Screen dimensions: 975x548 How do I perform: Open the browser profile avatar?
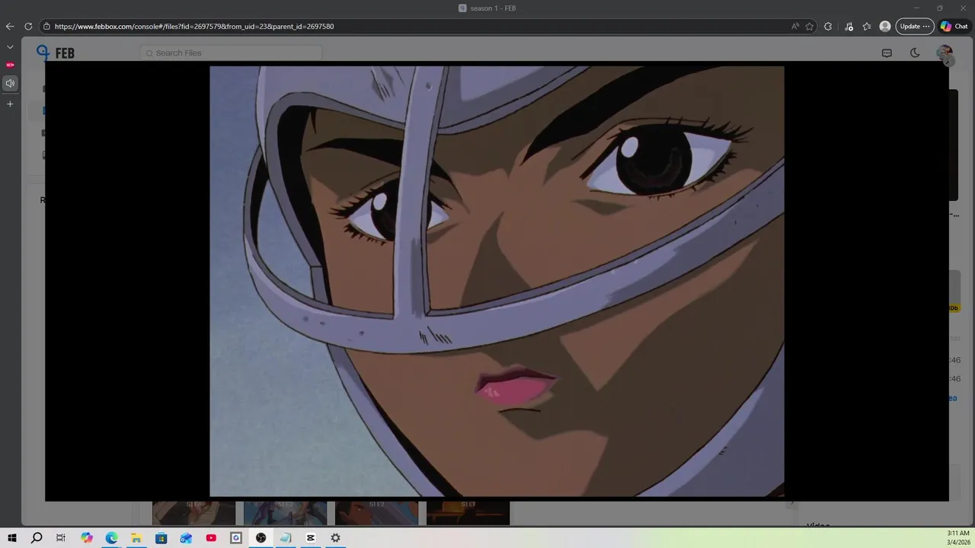[885, 26]
